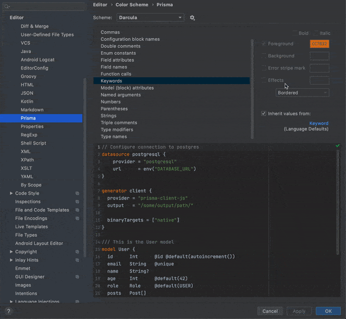
Task: Expand the Inlay Hints tree node
Action: [x=11, y=260]
